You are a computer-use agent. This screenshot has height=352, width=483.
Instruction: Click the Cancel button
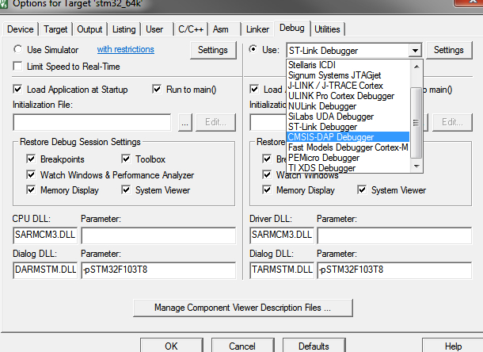click(x=242, y=346)
